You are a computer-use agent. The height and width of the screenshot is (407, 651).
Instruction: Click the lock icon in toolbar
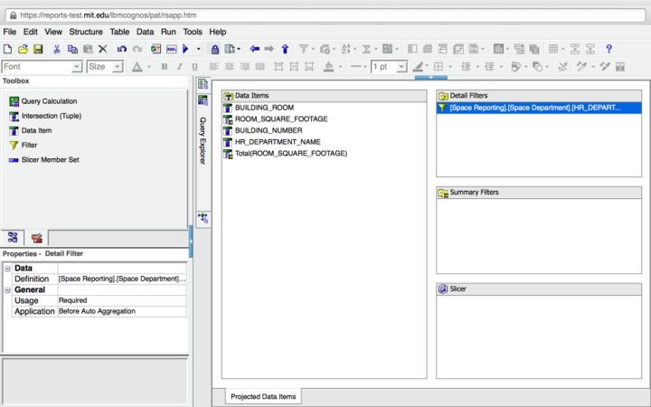(x=215, y=49)
